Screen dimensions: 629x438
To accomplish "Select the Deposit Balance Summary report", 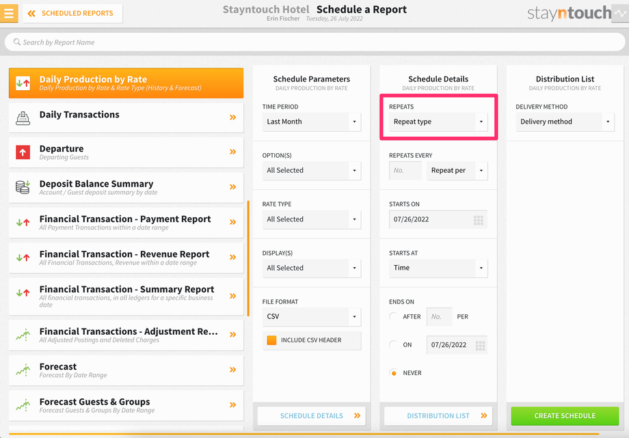I will pyautogui.click(x=126, y=187).
